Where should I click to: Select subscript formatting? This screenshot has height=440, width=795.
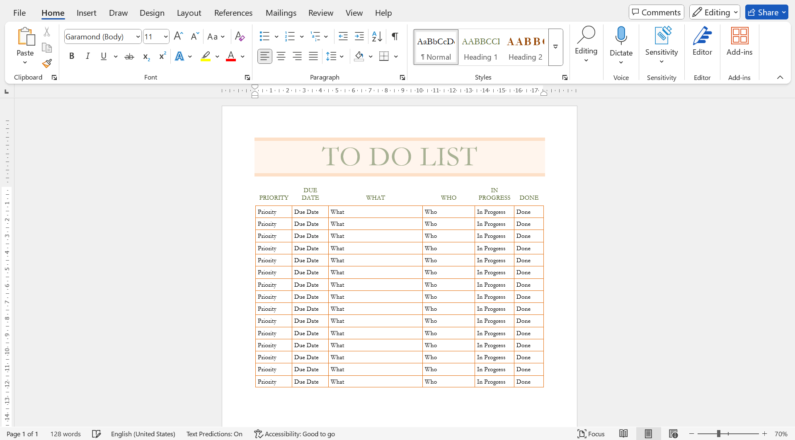pos(145,56)
